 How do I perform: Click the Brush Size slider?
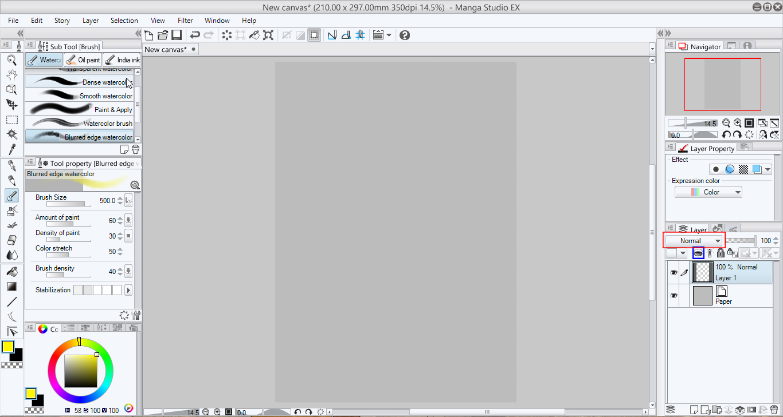[x=68, y=204]
